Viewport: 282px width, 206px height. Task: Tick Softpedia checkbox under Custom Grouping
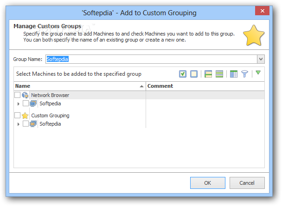pos(26,124)
